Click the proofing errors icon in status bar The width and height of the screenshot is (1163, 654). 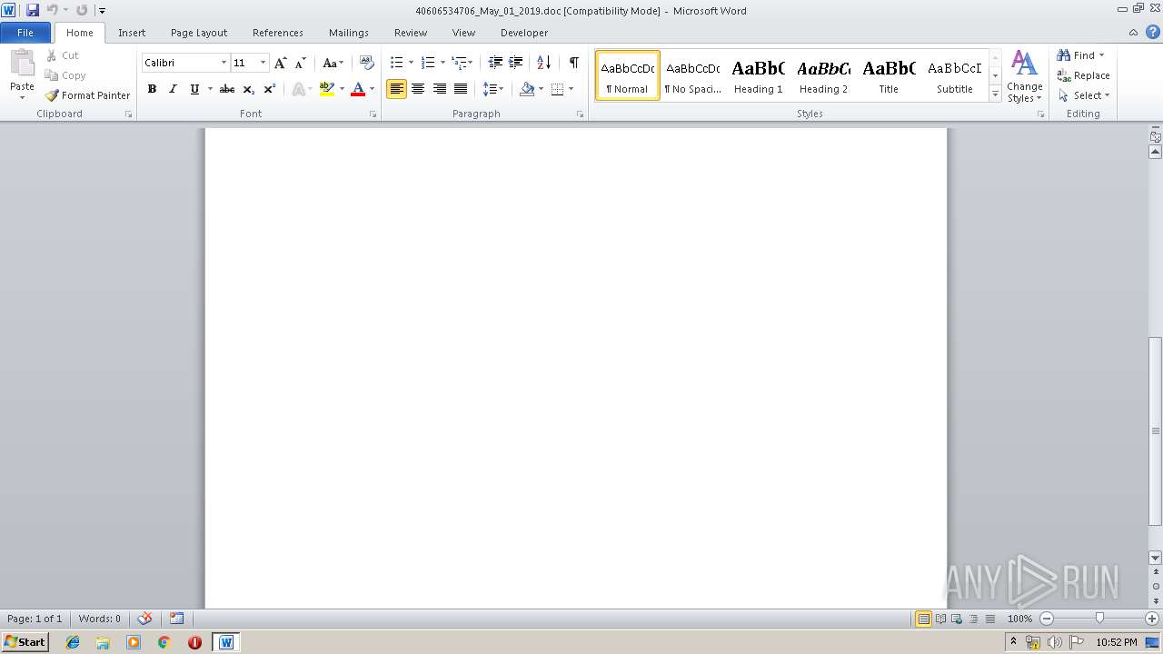point(144,619)
